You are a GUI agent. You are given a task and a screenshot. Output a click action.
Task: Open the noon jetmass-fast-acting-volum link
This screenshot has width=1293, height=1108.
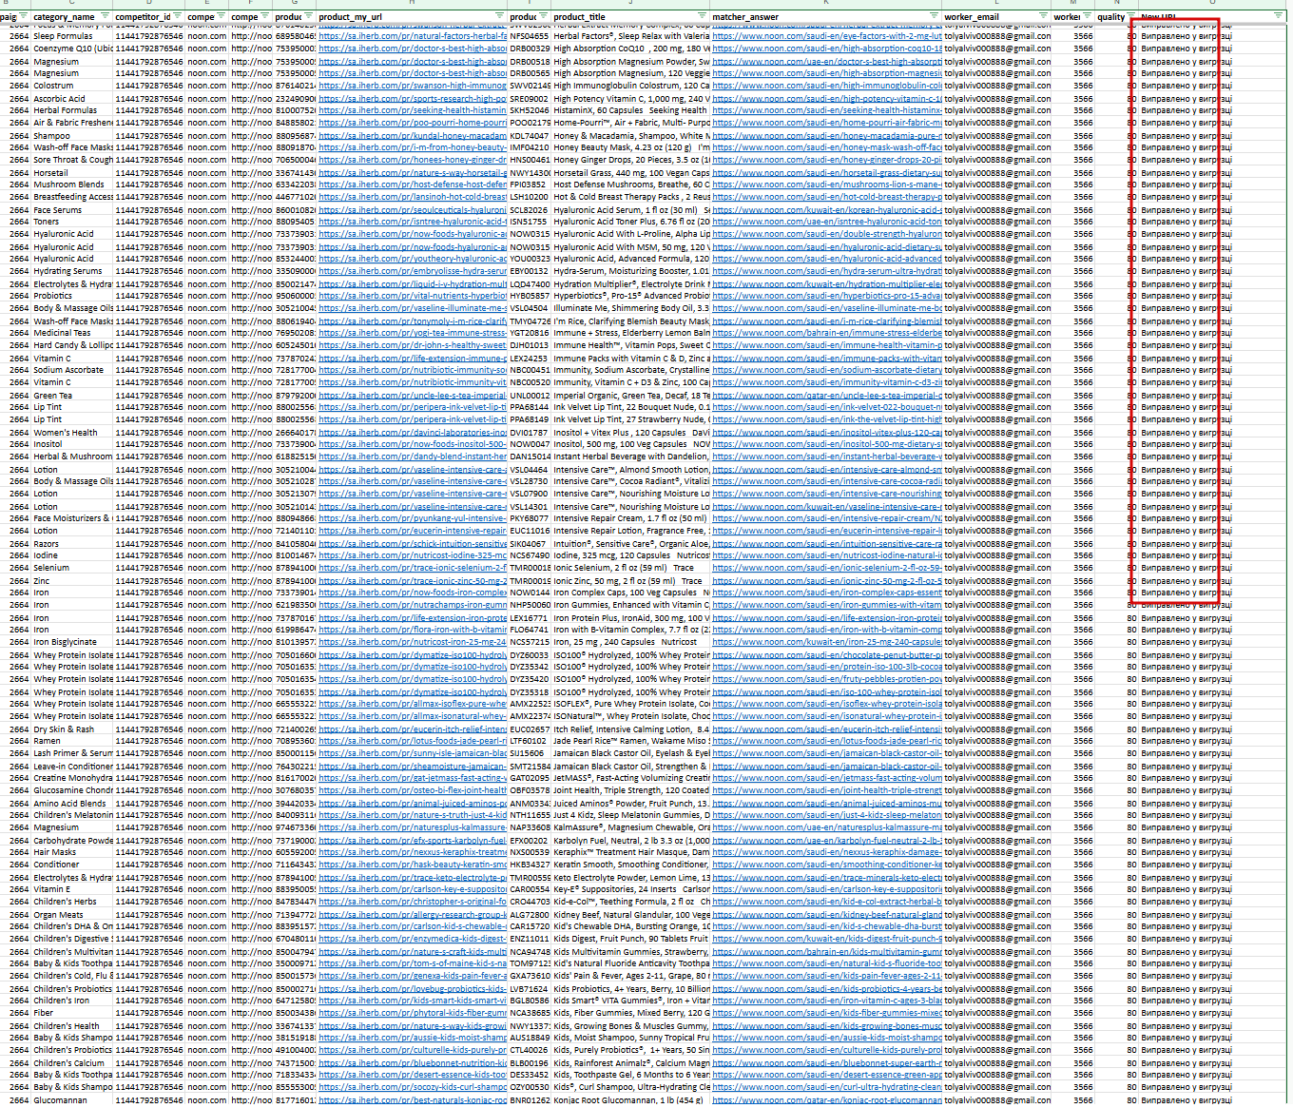(x=827, y=778)
